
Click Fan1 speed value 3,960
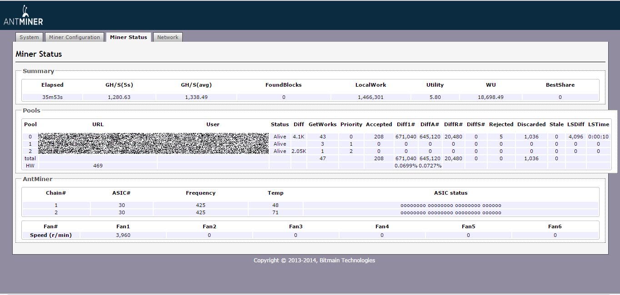tap(123, 235)
